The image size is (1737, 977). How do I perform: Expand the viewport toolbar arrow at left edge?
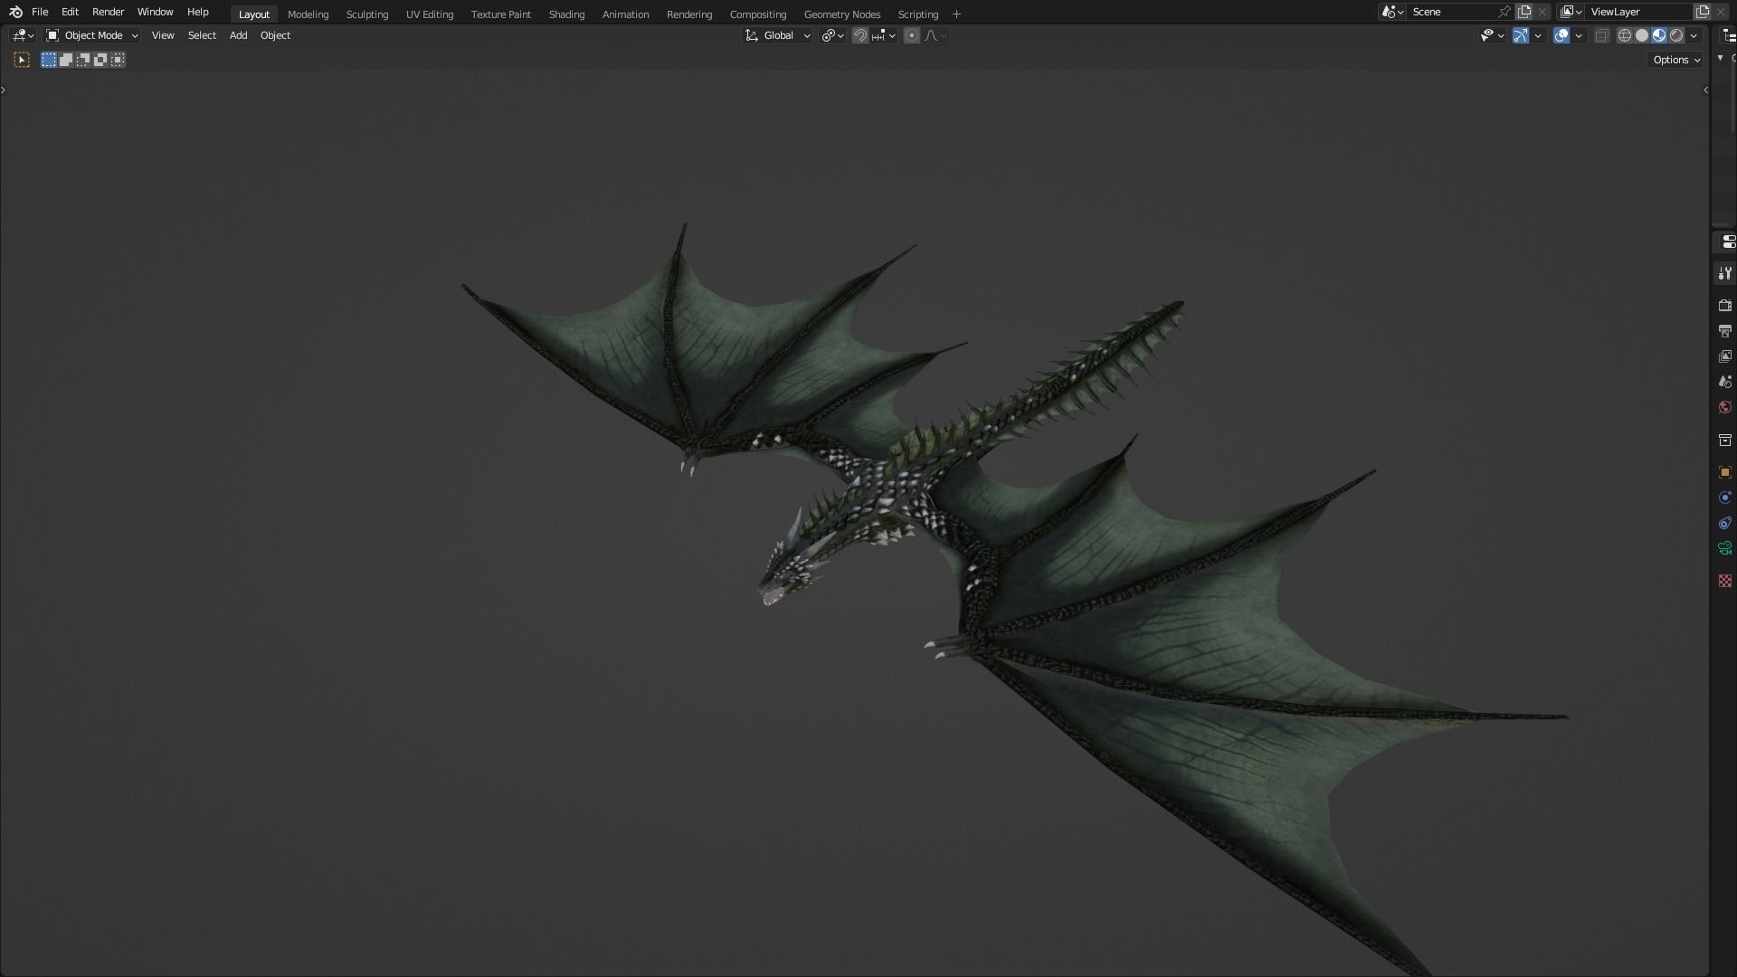4,90
